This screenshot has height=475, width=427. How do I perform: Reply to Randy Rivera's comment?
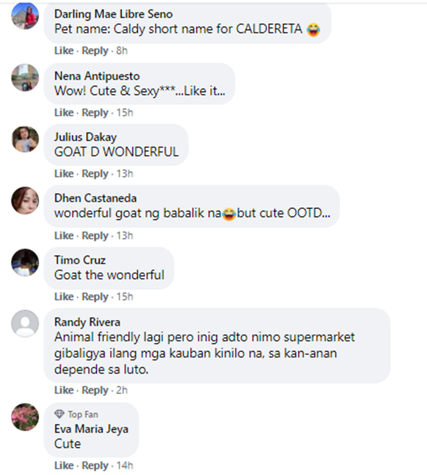coord(95,390)
